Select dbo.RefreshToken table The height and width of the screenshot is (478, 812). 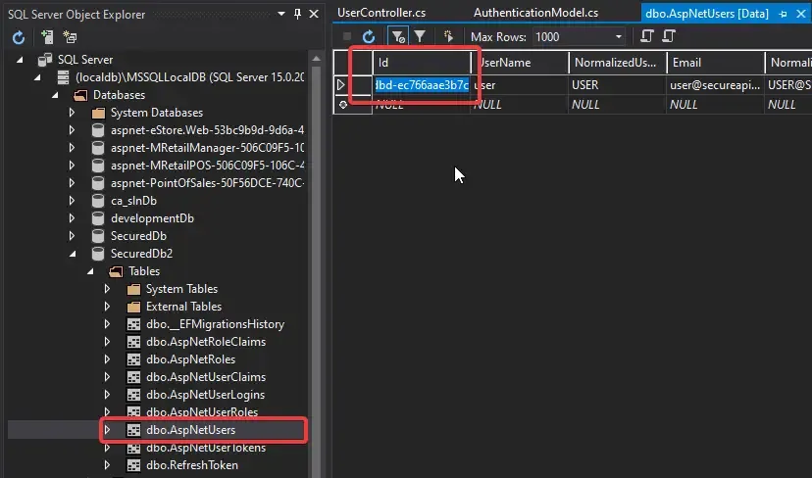point(191,465)
